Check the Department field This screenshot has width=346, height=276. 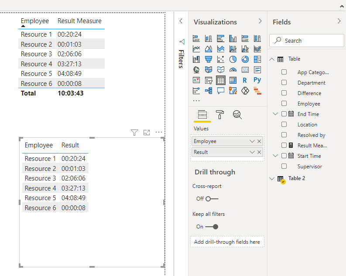point(284,82)
